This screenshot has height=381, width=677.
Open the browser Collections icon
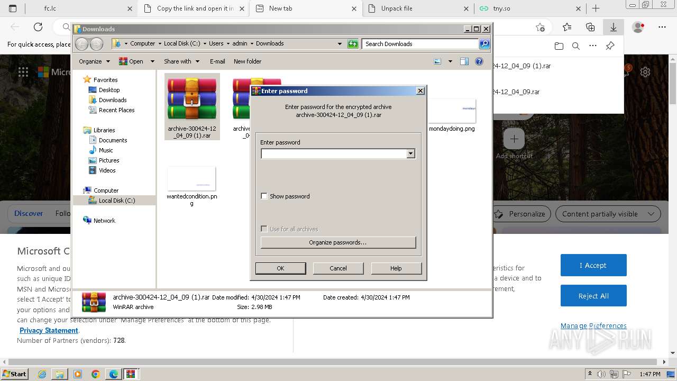[590, 27]
